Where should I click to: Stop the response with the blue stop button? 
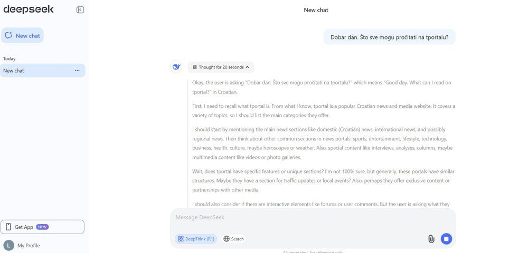pyautogui.click(x=446, y=239)
